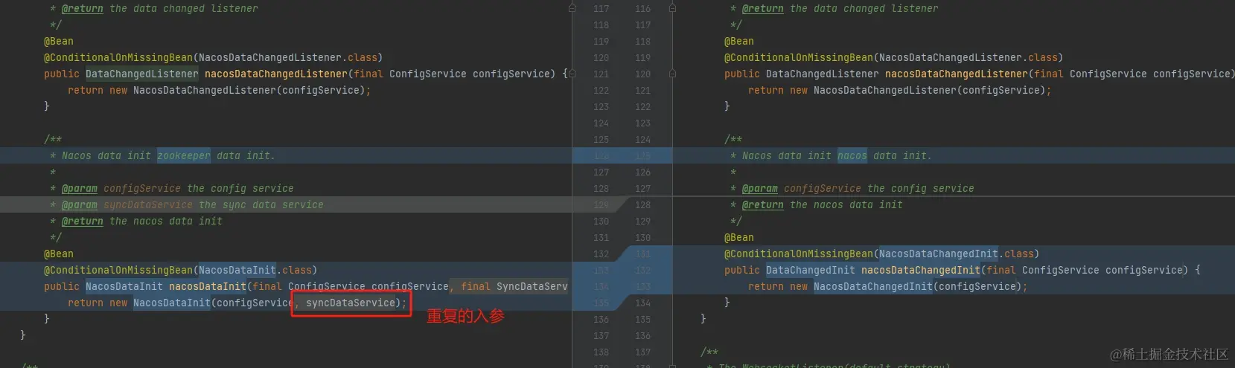Click the @Bean annotation above the right NacosDataChangedInit method
Viewport: 1235px width, 368px height.
[x=739, y=237]
